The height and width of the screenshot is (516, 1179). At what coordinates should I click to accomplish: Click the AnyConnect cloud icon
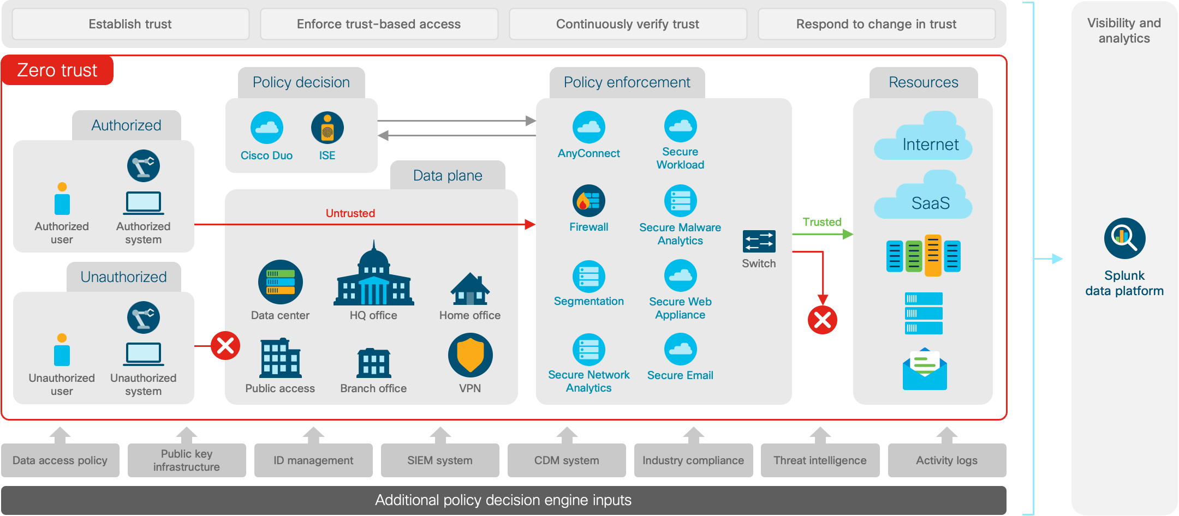(588, 127)
